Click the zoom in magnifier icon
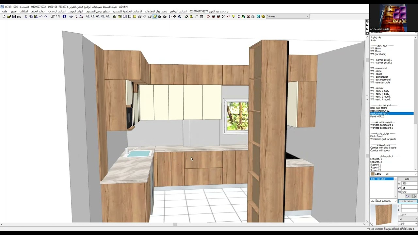This screenshot has height=235, width=418. [88, 16]
